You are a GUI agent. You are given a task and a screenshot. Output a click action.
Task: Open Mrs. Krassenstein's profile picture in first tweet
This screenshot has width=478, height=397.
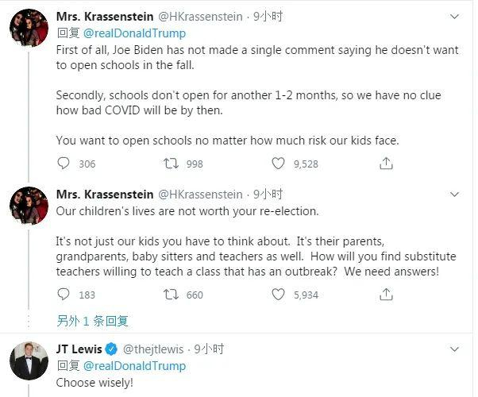coord(29,28)
